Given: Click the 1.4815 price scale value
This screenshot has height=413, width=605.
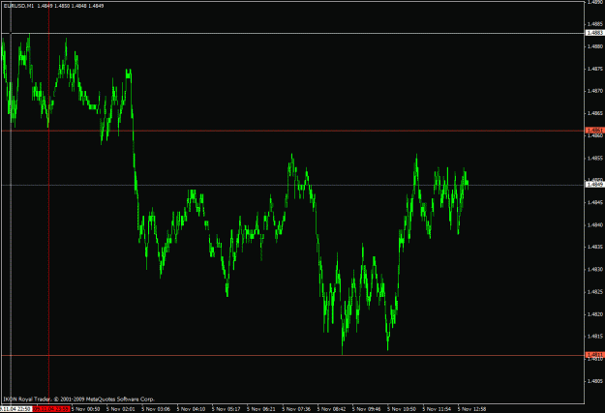Looking at the screenshot, I should [595, 337].
